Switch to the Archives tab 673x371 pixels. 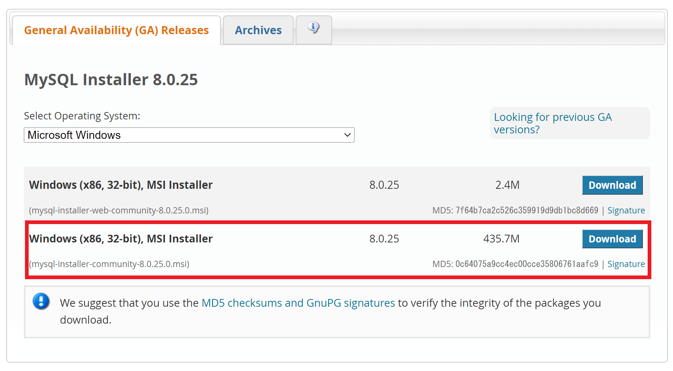coord(258,30)
